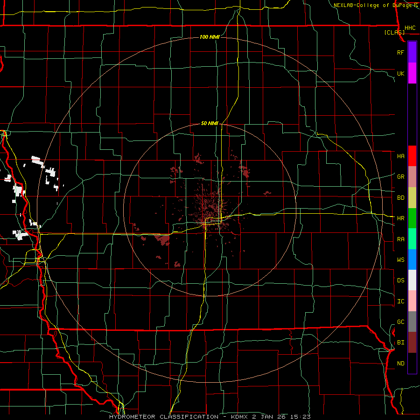Image resolution: width=420 pixels, height=420 pixels.
Task: Click the UK legend label
Action: [400, 73]
